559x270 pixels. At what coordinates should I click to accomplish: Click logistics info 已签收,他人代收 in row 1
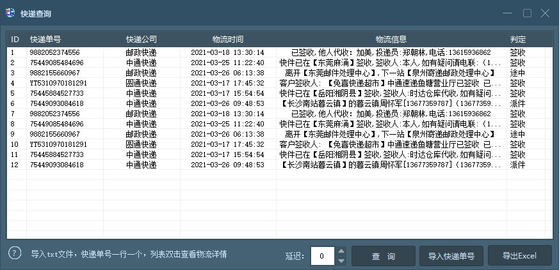(x=391, y=52)
